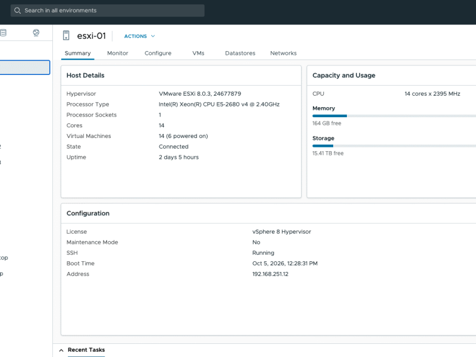Click the Processor Sockets label
Viewport: 476px width, 357px height.
[x=92, y=115]
